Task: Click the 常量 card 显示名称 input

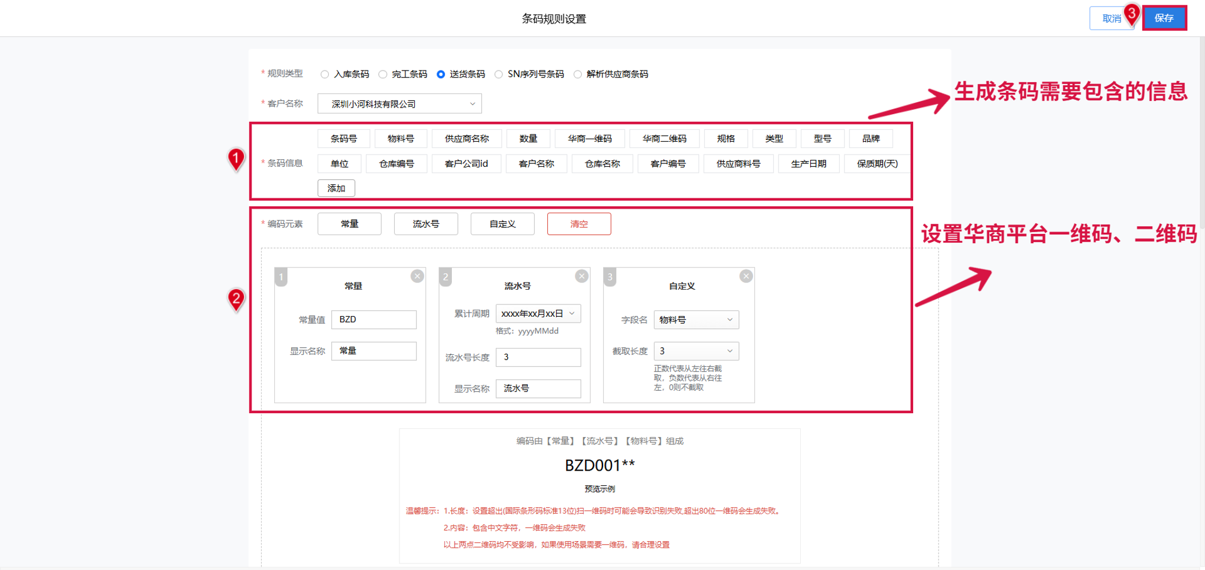Action: [x=374, y=351]
